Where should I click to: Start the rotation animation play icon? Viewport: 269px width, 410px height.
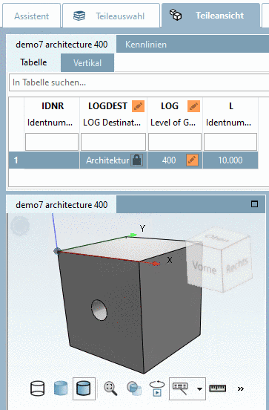tap(157, 388)
